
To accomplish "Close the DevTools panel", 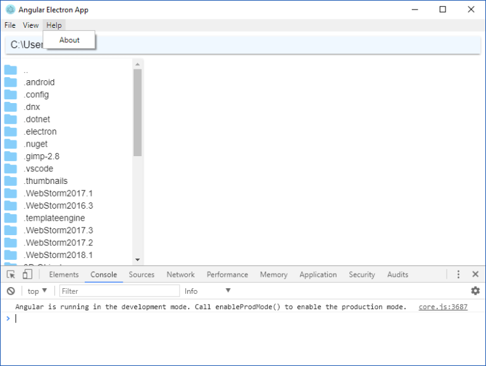I will [x=475, y=274].
